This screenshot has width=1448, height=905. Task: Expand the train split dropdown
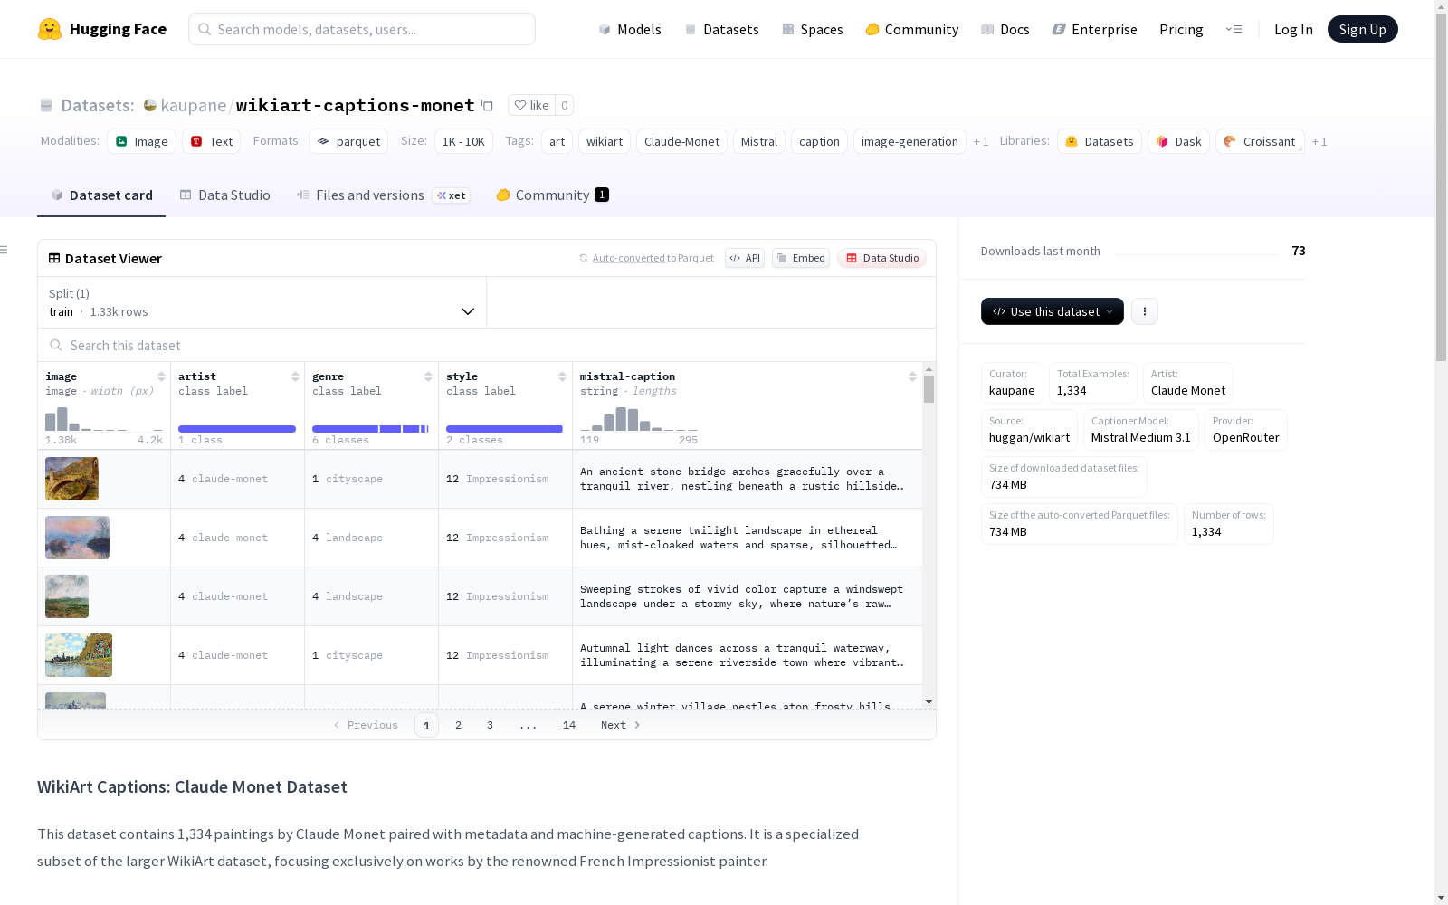coord(262,302)
